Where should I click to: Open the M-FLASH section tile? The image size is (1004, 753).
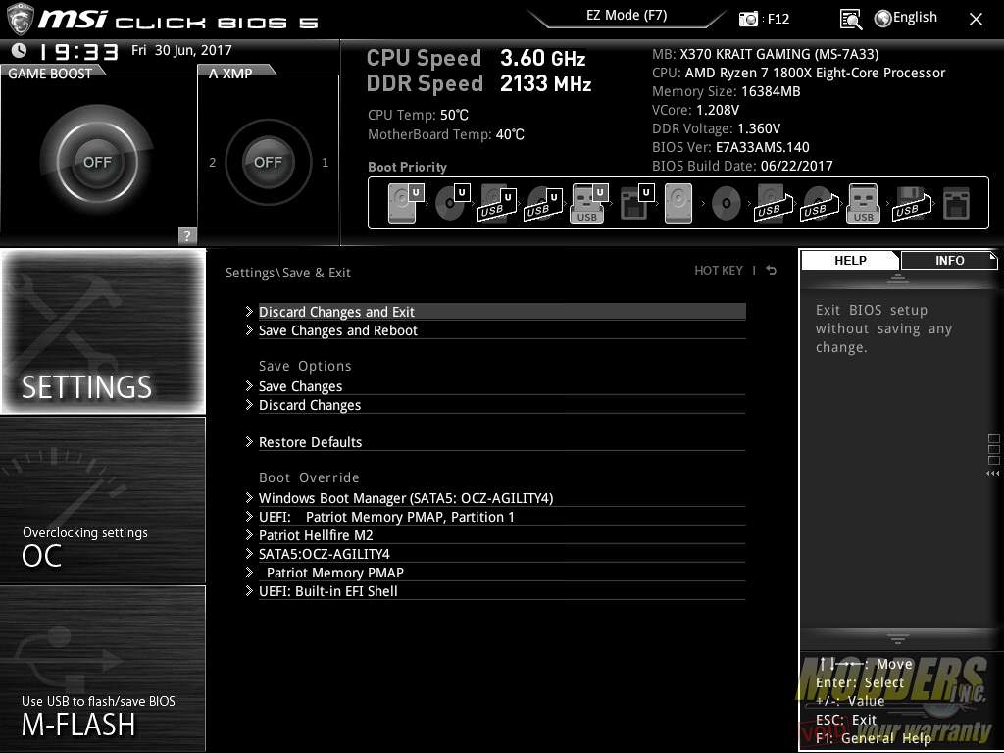[x=103, y=669]
